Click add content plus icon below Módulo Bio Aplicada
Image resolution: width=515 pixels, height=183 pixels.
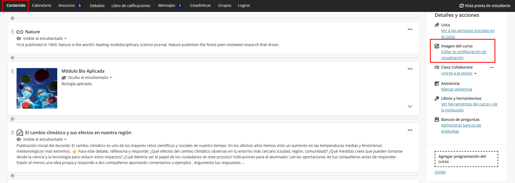pos(12,119)
